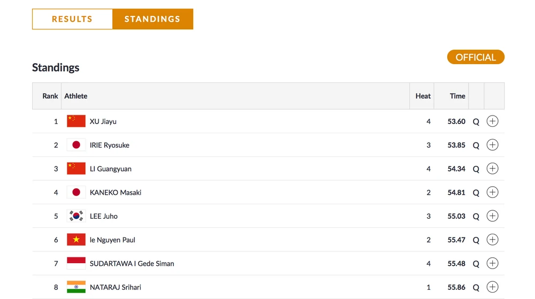Click South Korea flag beside LEE Juho
This screenshot has height=299, width=535.
point(76,216)
